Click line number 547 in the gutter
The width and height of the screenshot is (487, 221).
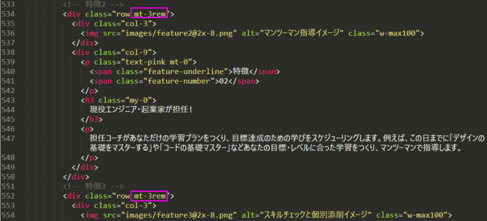coord(8,139)
